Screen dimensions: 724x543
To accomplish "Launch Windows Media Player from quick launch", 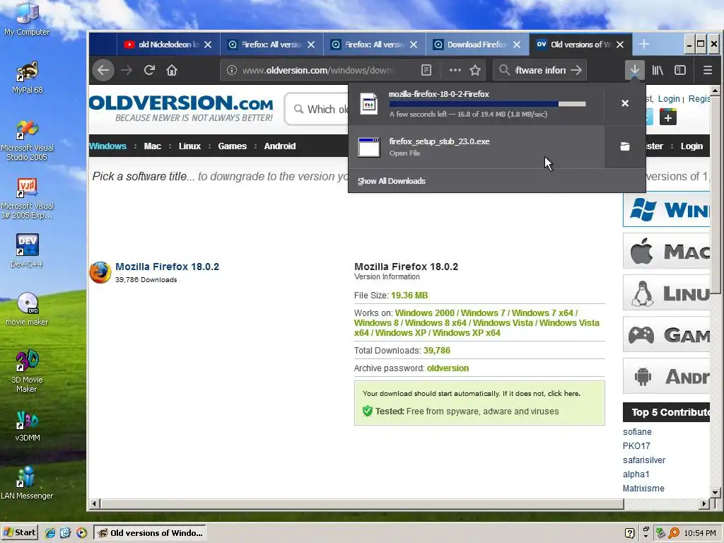I will click(x=81, y=533).
